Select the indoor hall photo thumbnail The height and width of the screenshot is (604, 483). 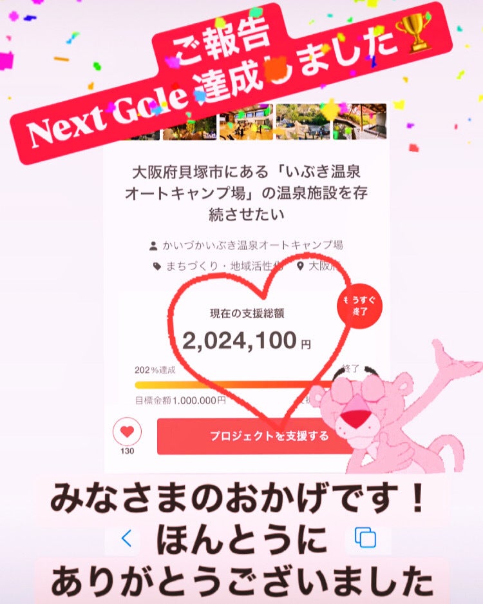246,122
